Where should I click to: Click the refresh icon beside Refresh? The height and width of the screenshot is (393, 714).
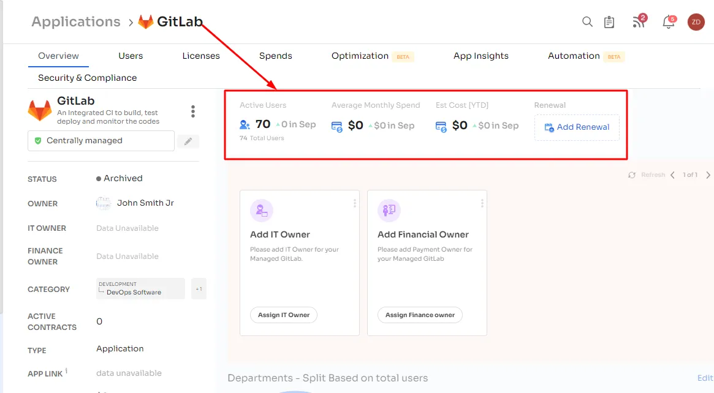(632, 175)
